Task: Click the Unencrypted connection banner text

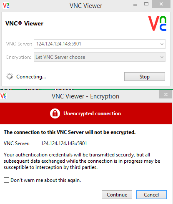Action: (92, 113)
